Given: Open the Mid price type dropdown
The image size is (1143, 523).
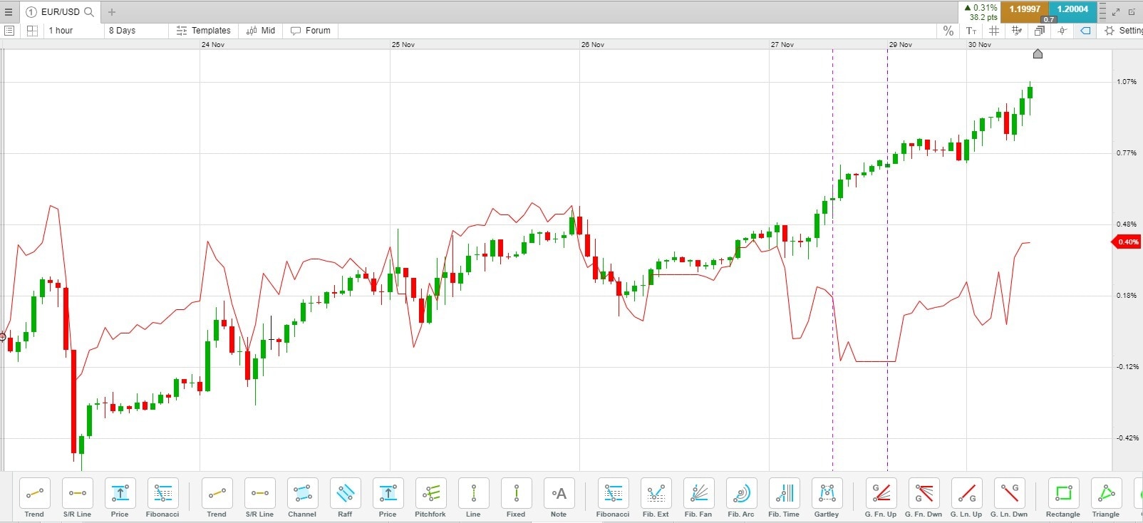Looking at the screenshot, I should coord(261,31).
